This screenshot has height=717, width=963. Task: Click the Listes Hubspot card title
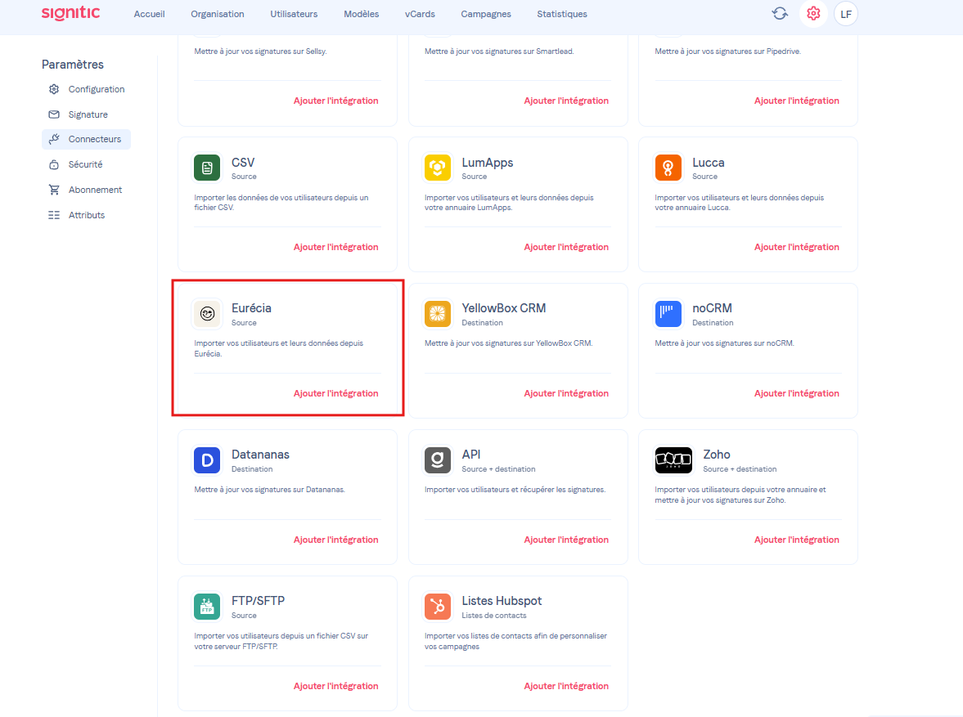pyautogui.click(x=502, y=601)
